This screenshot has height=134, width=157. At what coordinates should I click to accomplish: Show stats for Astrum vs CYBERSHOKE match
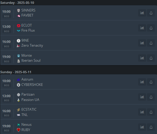(142, 82)
